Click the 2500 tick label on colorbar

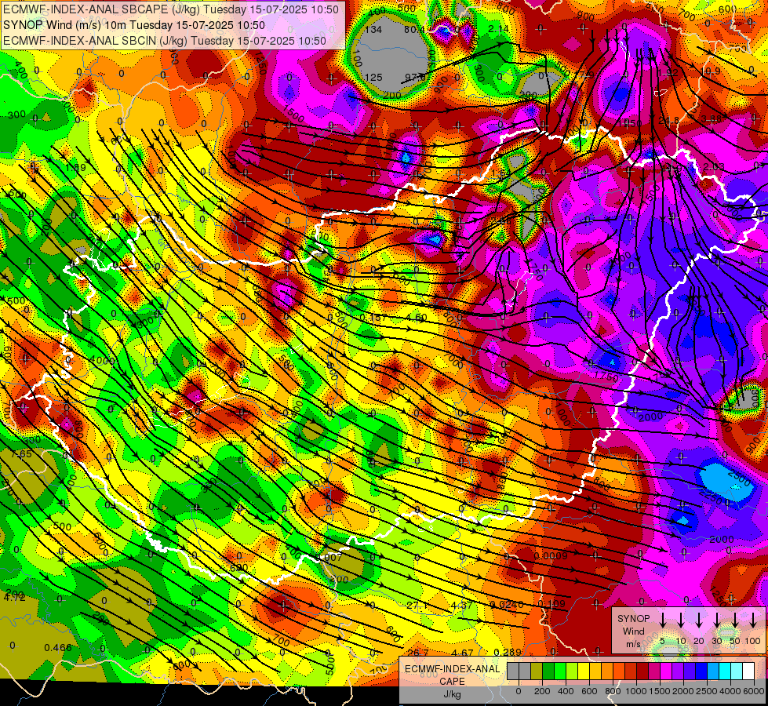pyautogui.click(x=707, y=691)
